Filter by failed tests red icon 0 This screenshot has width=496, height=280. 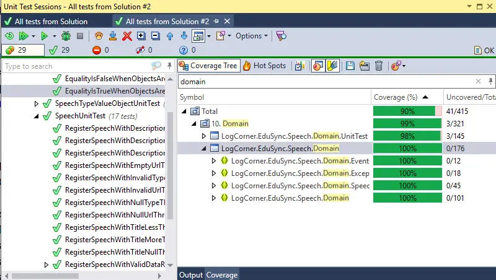point(100,50)
